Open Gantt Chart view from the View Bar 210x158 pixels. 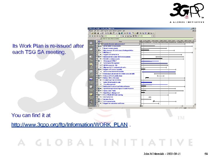click(91, 50)
